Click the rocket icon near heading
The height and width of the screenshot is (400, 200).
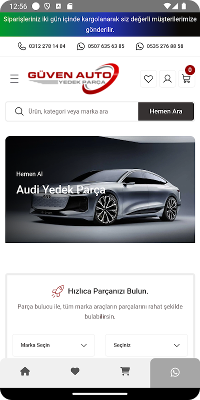(x=58, y=291)
